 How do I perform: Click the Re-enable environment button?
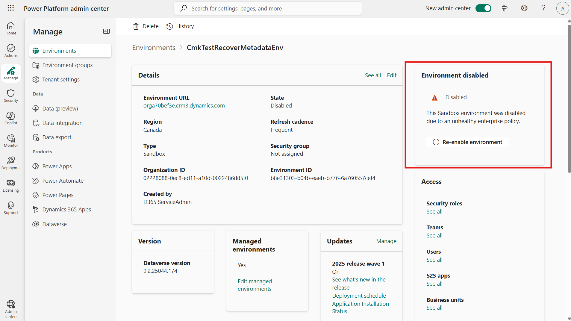[x=467, y=142]
